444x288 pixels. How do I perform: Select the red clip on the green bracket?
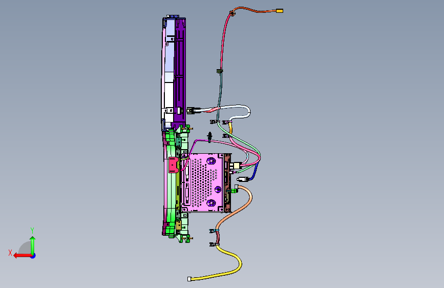coord(173,165)
